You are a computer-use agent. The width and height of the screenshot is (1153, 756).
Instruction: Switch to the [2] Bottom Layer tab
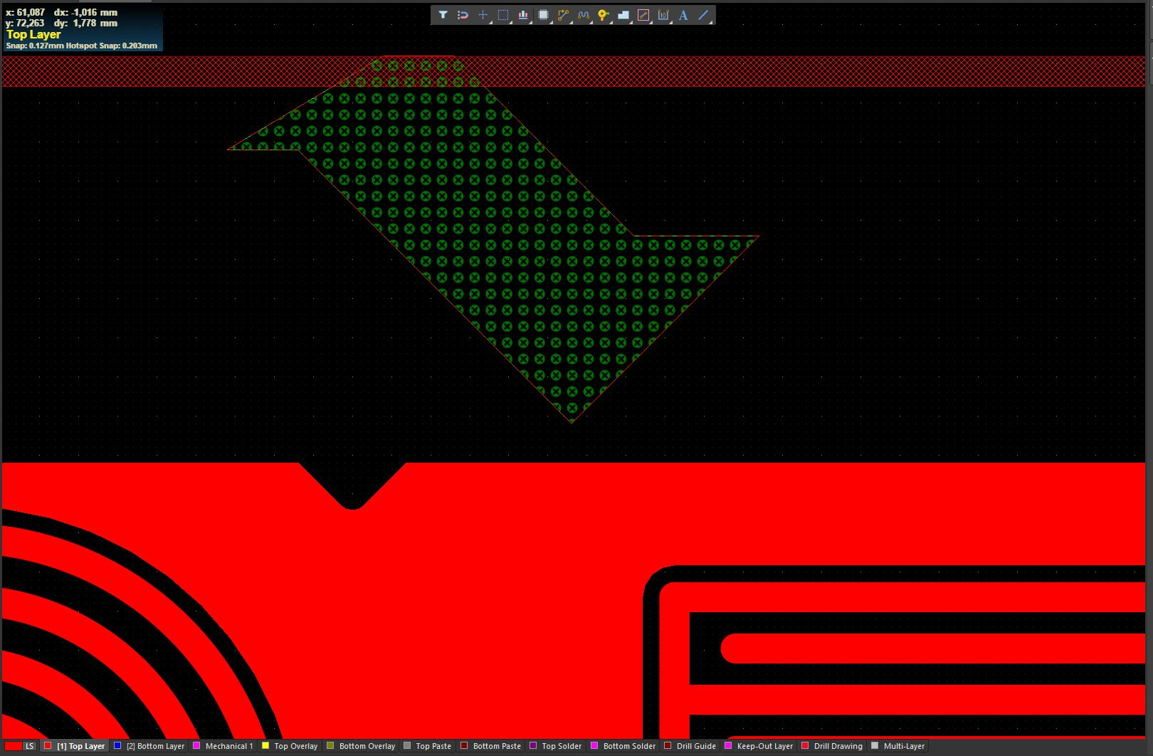149,746
